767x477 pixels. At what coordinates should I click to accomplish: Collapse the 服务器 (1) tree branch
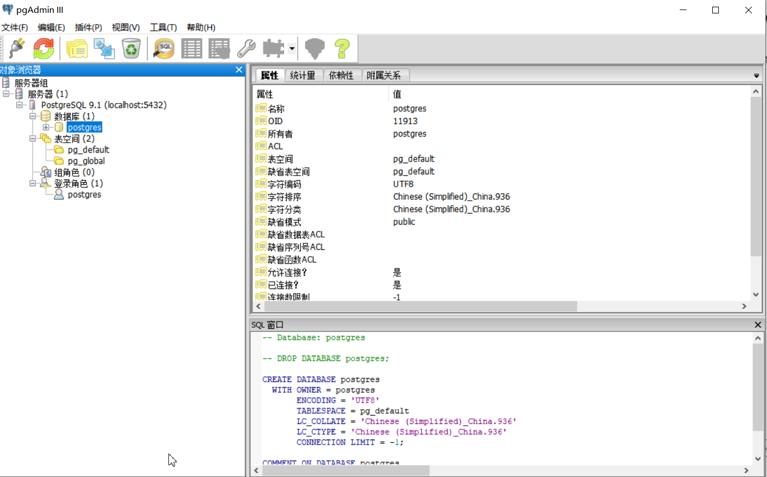6,94
